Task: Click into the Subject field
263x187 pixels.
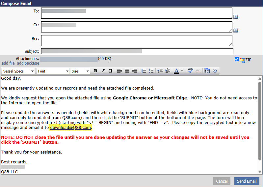Action: 137,51
